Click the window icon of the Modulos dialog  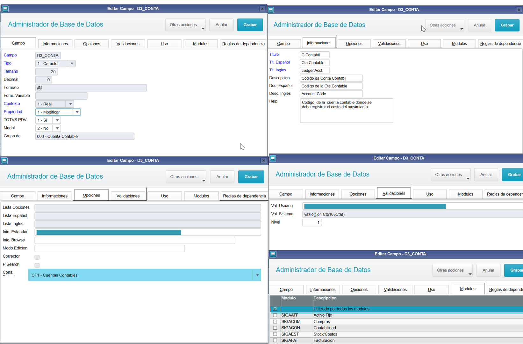point(273,254)
